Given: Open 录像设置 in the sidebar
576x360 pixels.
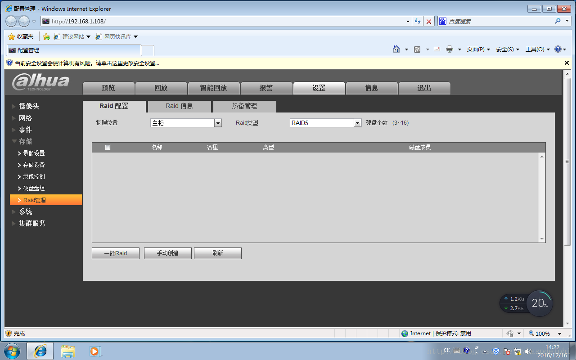Looking at the screenshot, I should click(34, 153).
